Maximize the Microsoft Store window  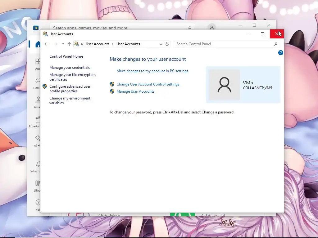click(x=254, y=25)
